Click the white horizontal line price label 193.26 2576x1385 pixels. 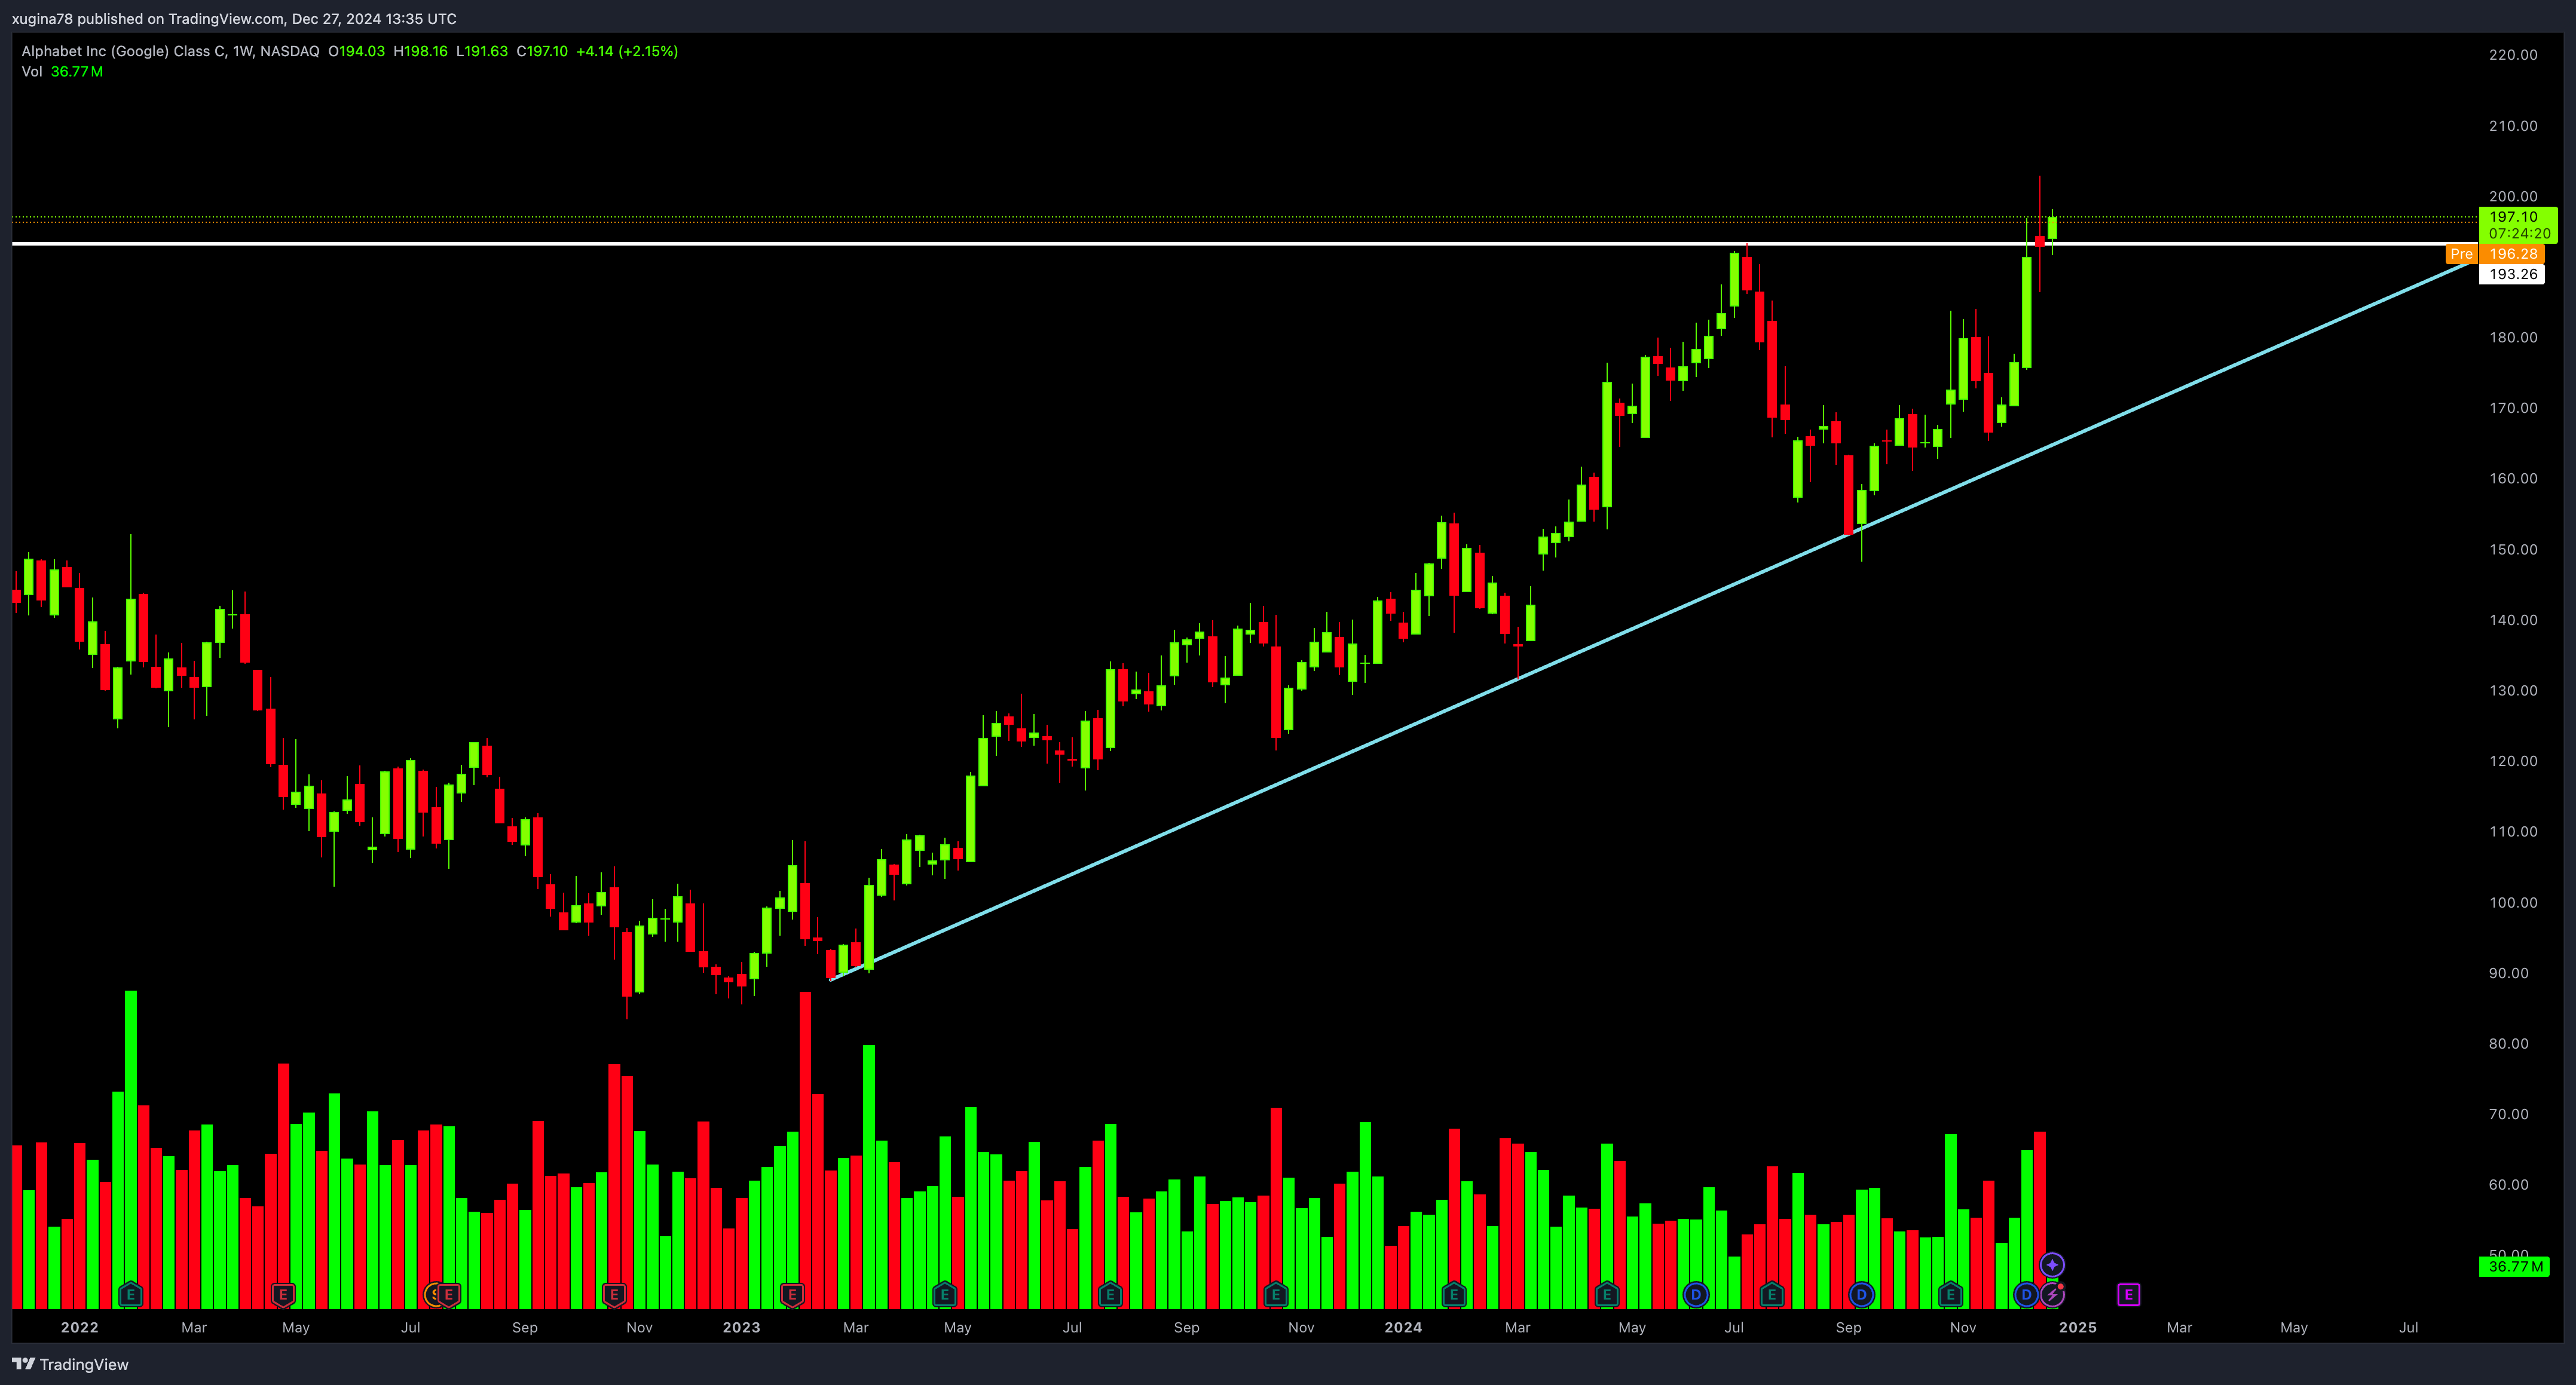2512,274
